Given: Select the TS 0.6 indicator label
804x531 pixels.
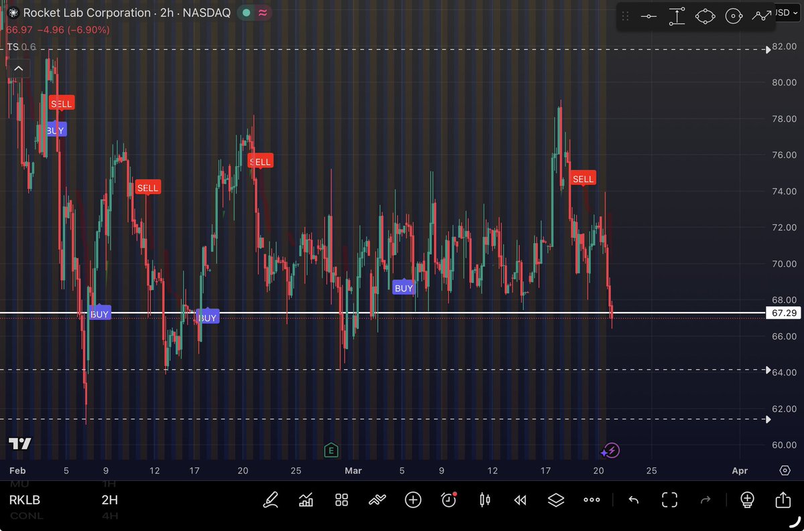Looking at the screenshot, I should click(22, 47).
